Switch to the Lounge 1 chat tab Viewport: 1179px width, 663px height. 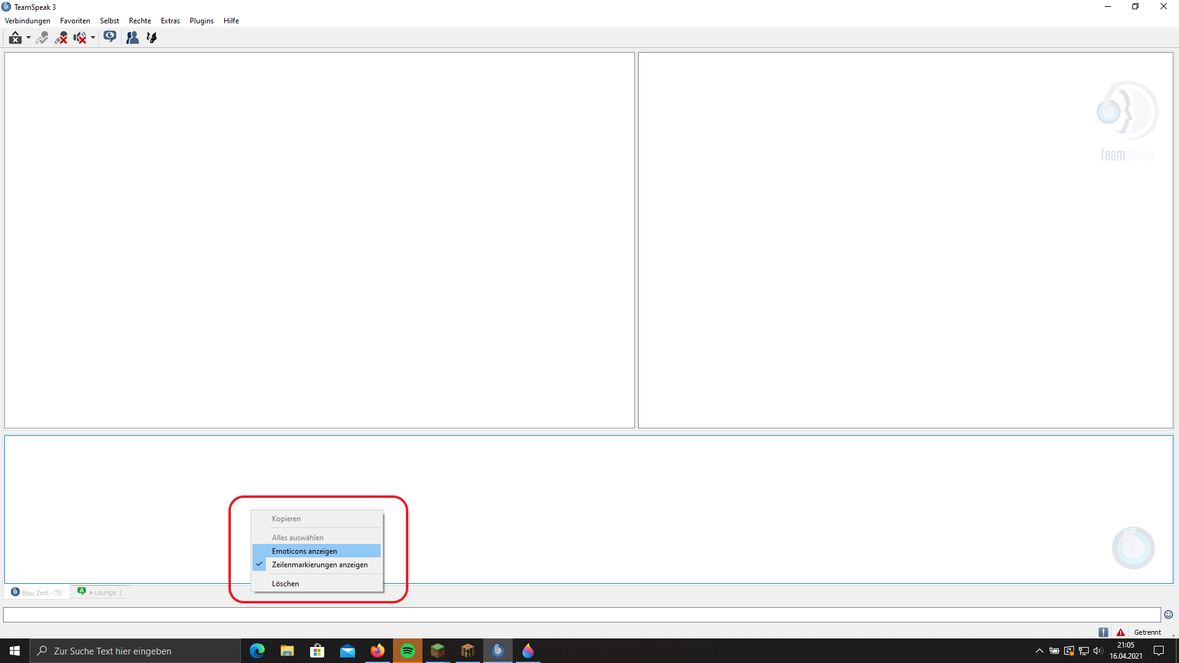(x=100, y=592)
